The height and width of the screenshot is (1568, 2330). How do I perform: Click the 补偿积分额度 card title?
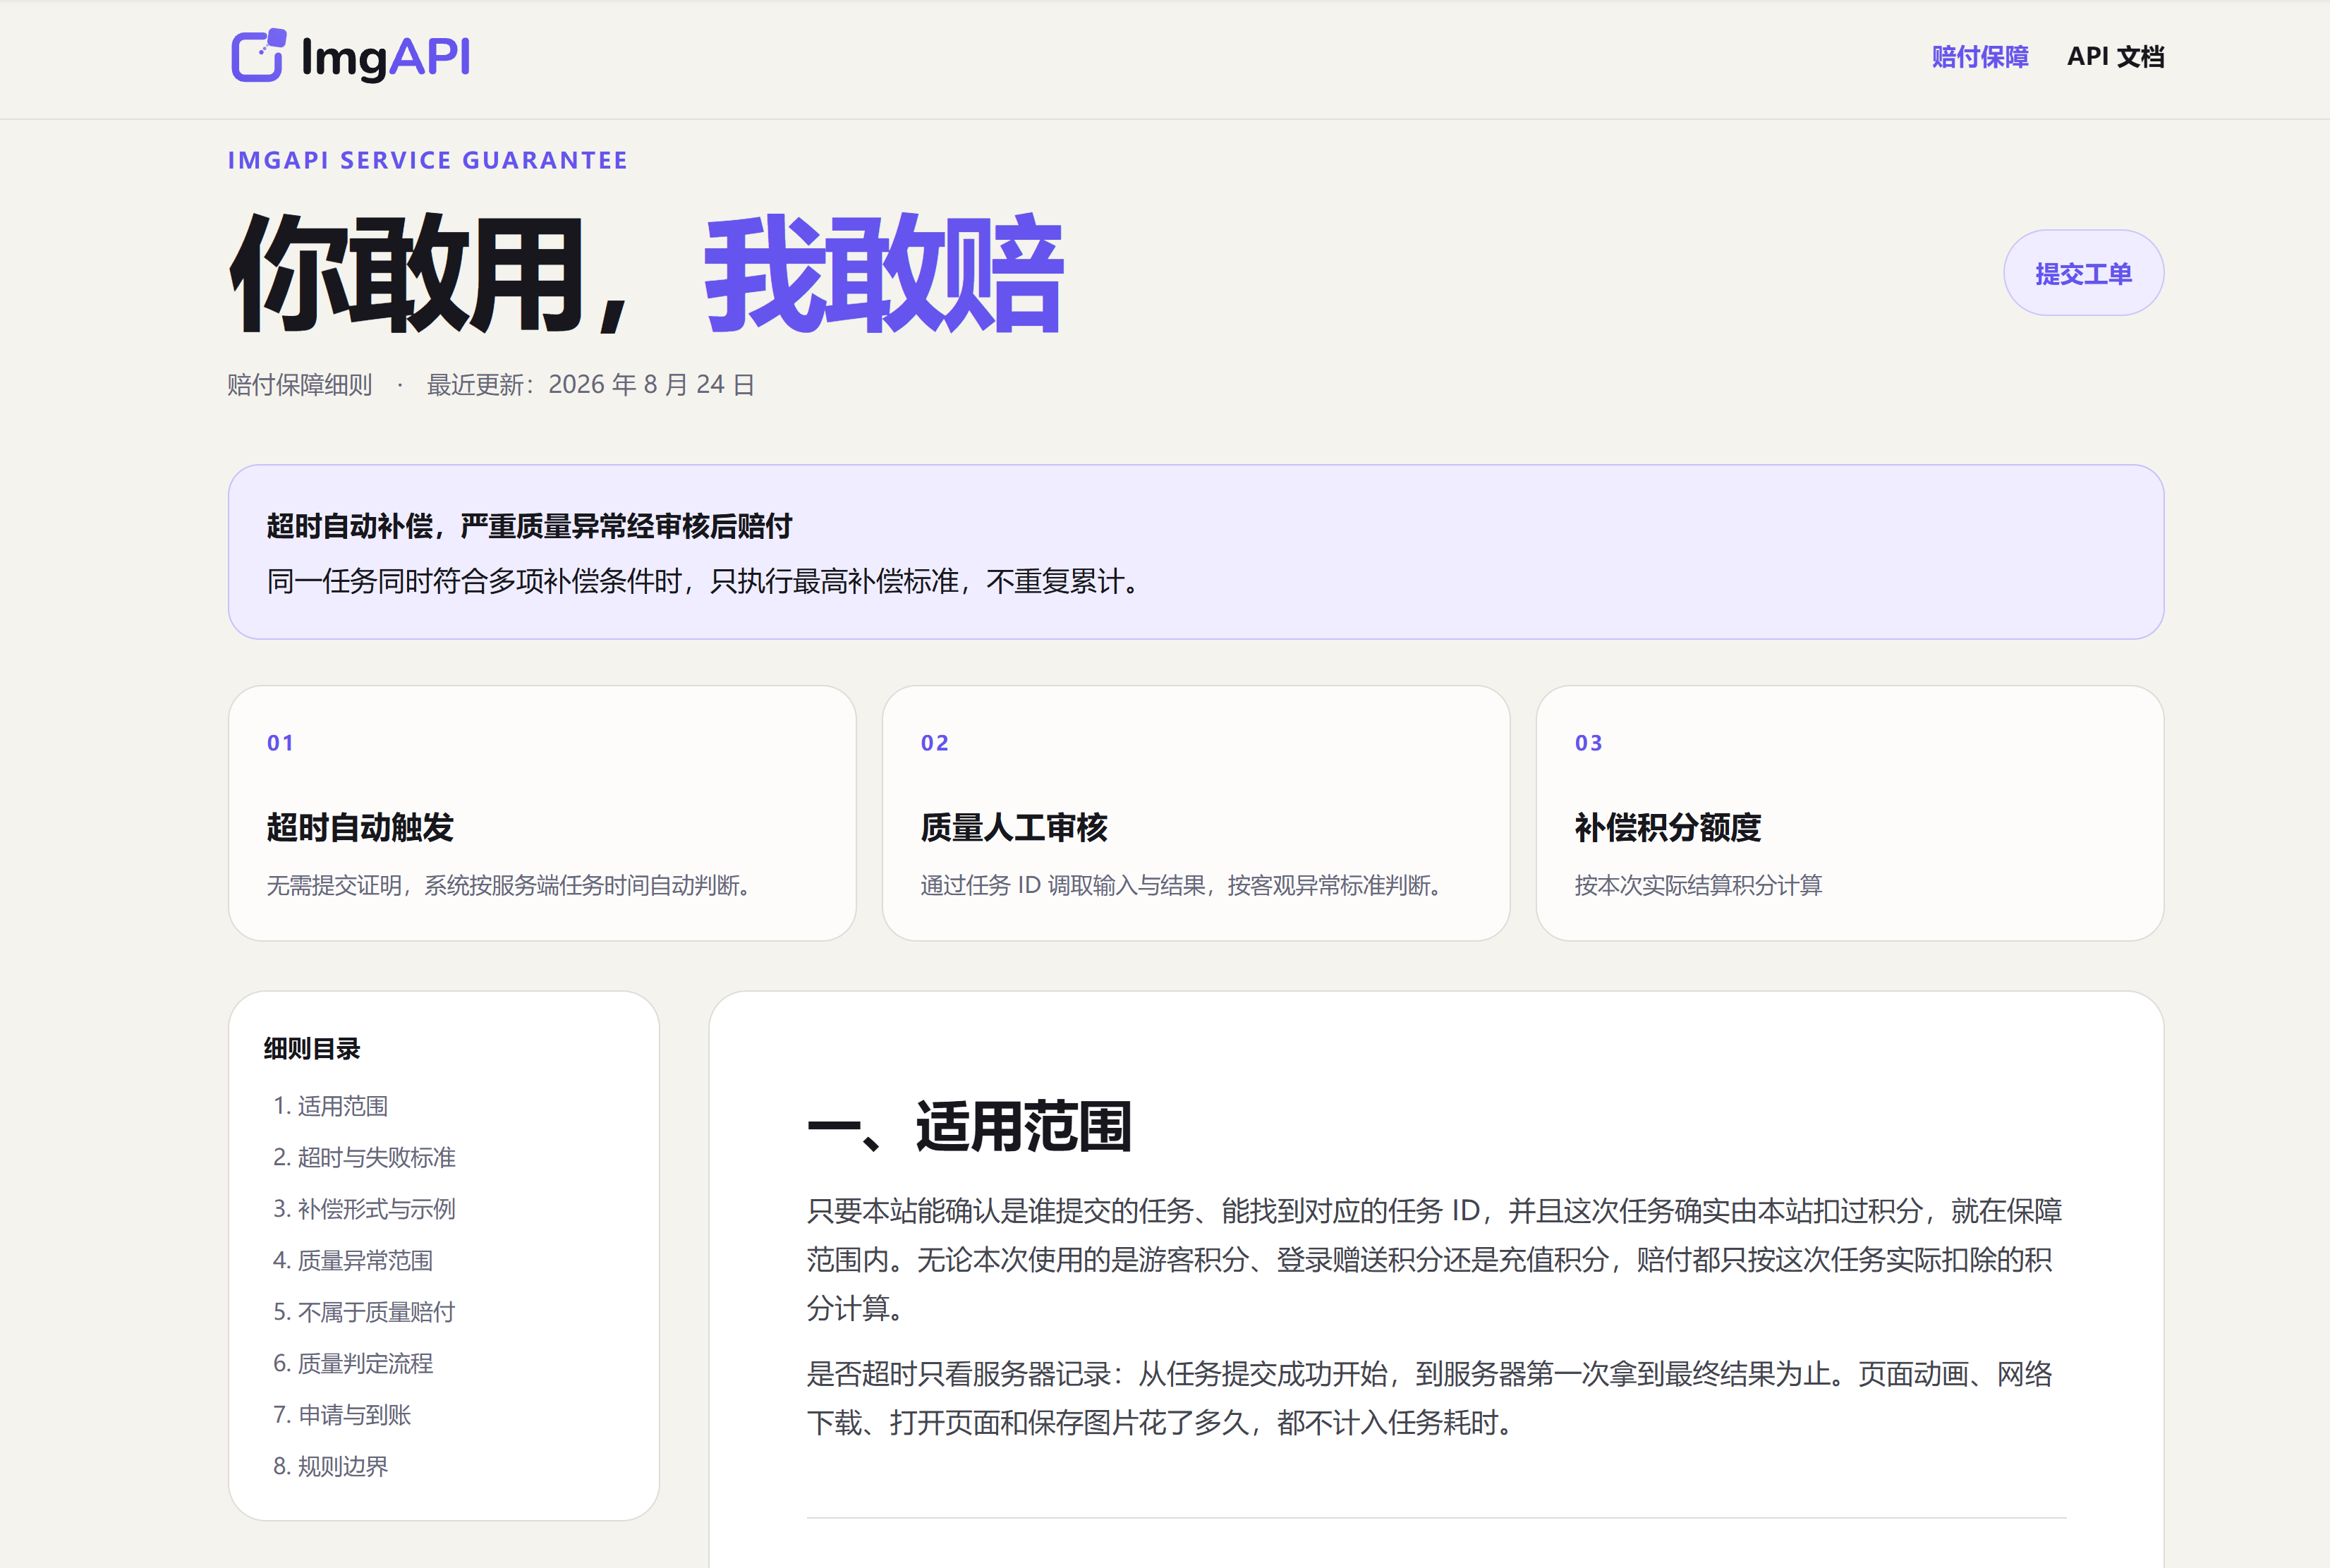(x=1668, y=828)
